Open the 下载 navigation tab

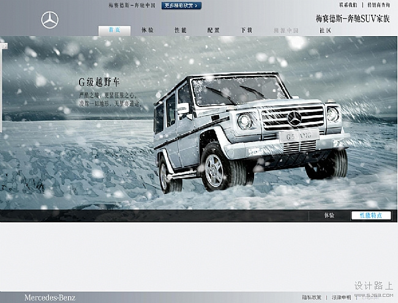point(246,30)
